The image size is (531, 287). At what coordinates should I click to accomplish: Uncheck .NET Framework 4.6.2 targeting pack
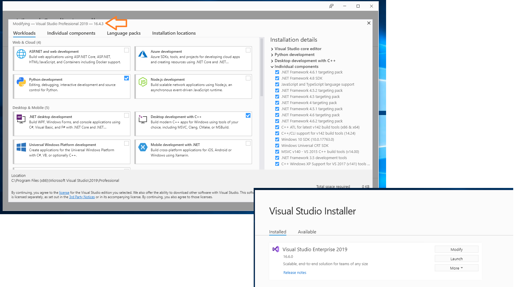pyautogui.click(x=277, y=121)
